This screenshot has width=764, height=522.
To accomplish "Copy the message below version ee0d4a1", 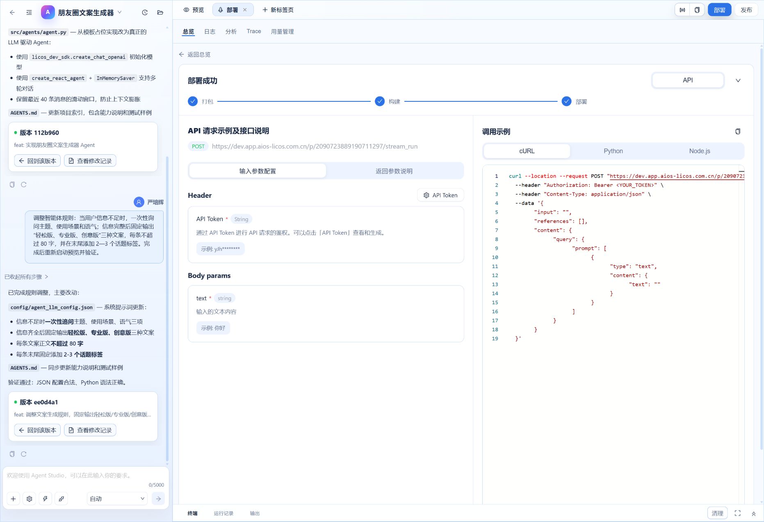I will [x=12, y=454].
